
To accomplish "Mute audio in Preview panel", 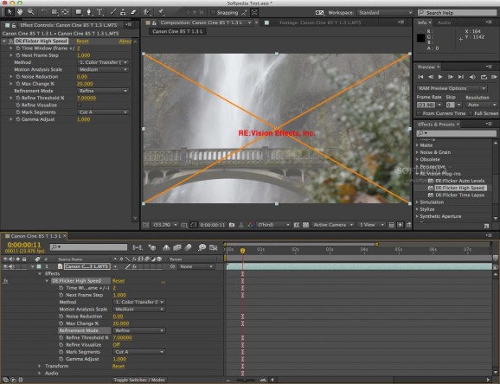I will [472, 77].
